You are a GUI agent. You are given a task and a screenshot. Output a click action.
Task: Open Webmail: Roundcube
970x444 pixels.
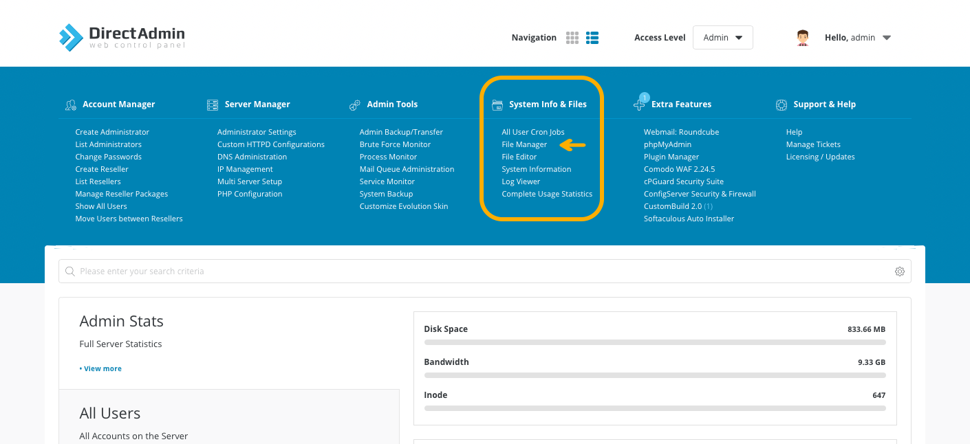(x=681, y=132)
